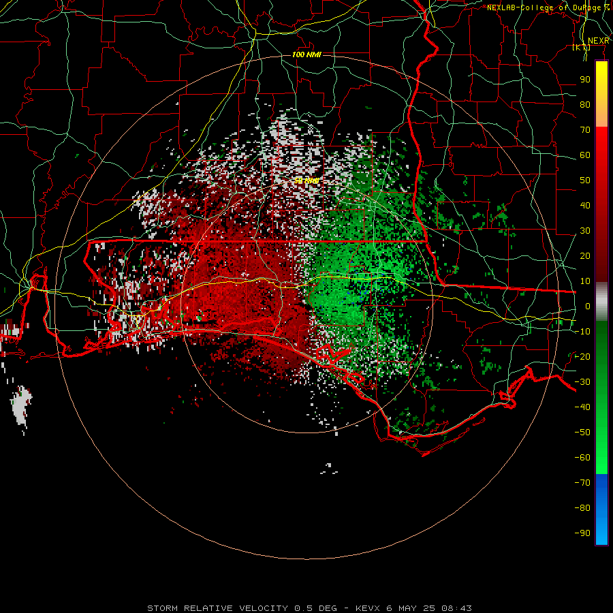Click the 60 value on the velocity scale
Image resolution: width=613 pixels, height=613 pixels.
585,155
